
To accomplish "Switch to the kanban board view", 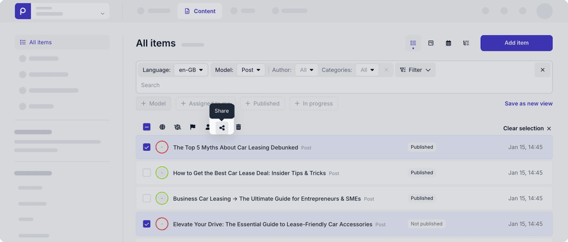I will (431, 43).
